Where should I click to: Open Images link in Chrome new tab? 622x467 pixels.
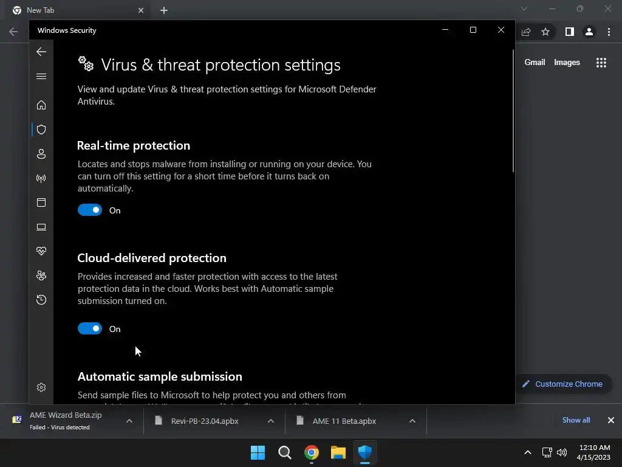567,63
